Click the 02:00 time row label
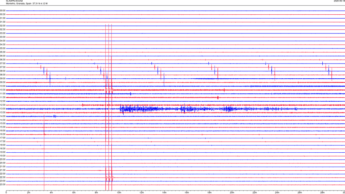 (3, 26)
